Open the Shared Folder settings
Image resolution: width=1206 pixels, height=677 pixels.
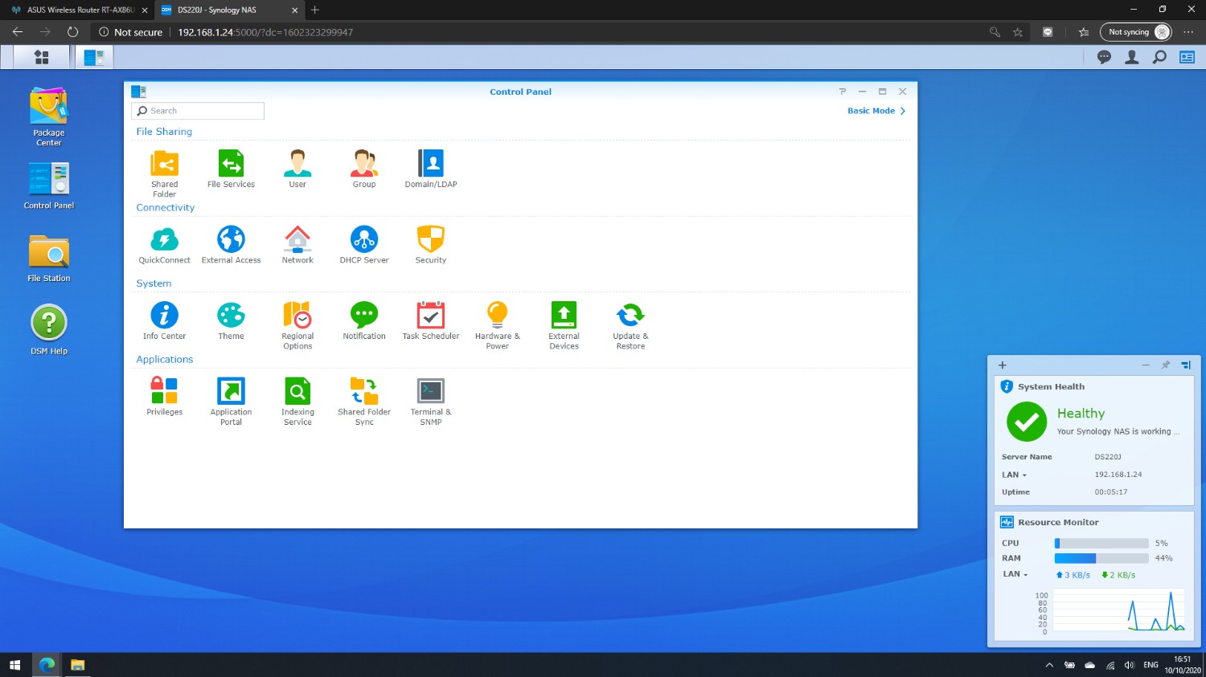164,173
